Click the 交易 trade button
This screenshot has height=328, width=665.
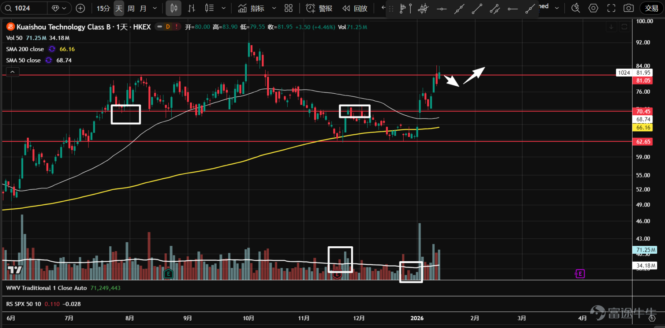651,8
